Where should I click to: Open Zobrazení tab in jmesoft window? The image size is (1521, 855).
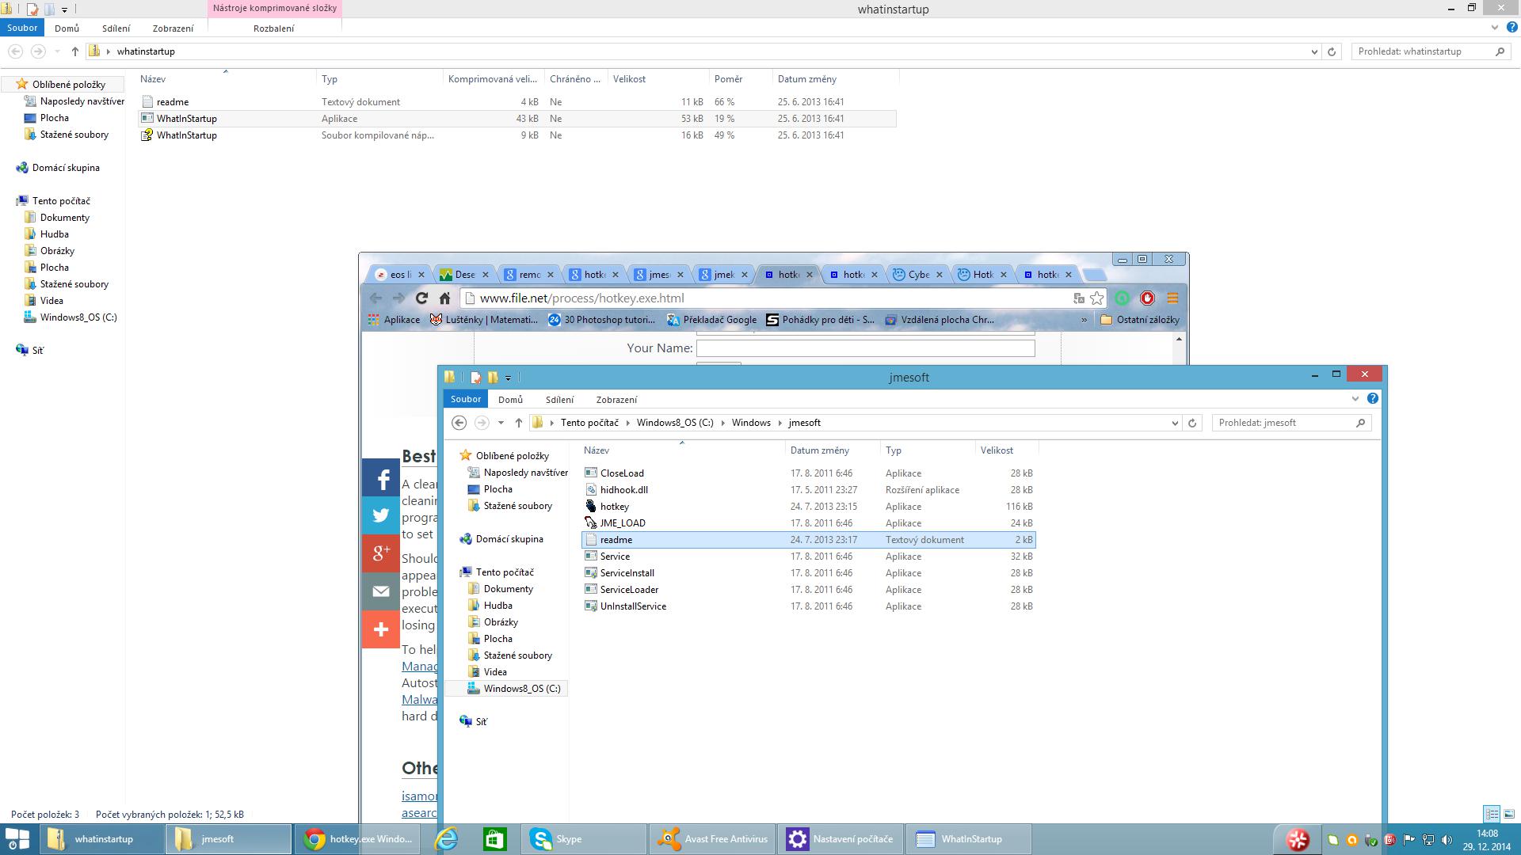pyautogui.click(x=616, y=400)
